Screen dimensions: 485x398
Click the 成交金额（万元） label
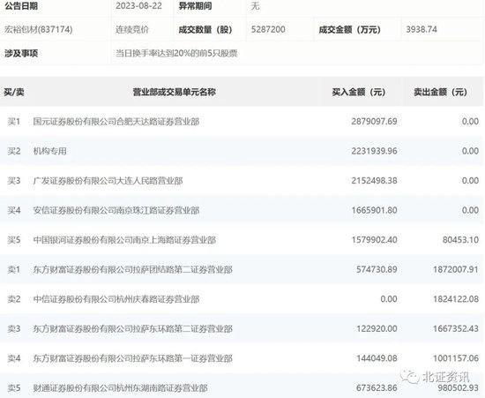[x=350, y=29]
